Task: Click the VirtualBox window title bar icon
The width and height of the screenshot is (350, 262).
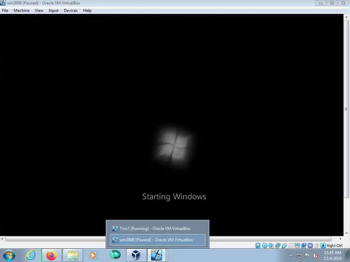Action: coord(3,3)
